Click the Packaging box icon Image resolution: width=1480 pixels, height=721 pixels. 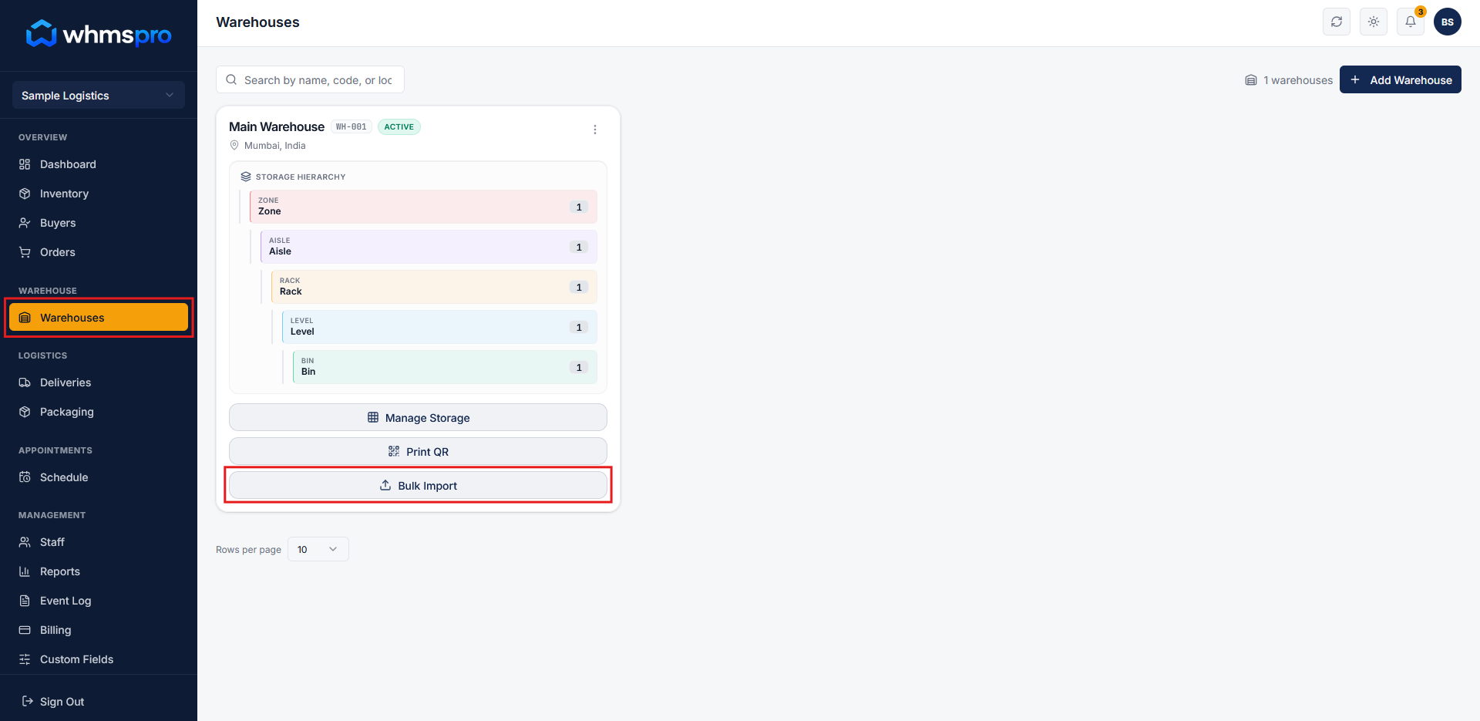coord(25,412)
